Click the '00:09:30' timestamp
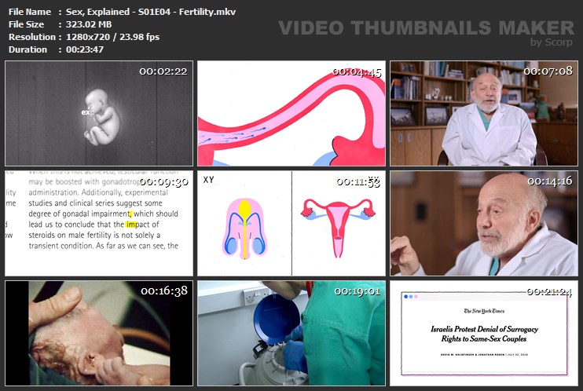 tap(164, 181)
